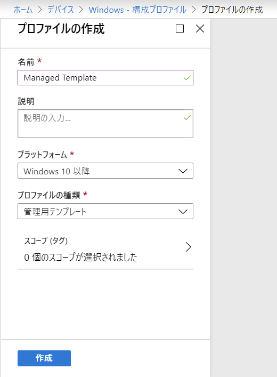Open the プラットフォーム dropdown arrow
Viewport: 277px width, 377px height.
click(183, 171)
